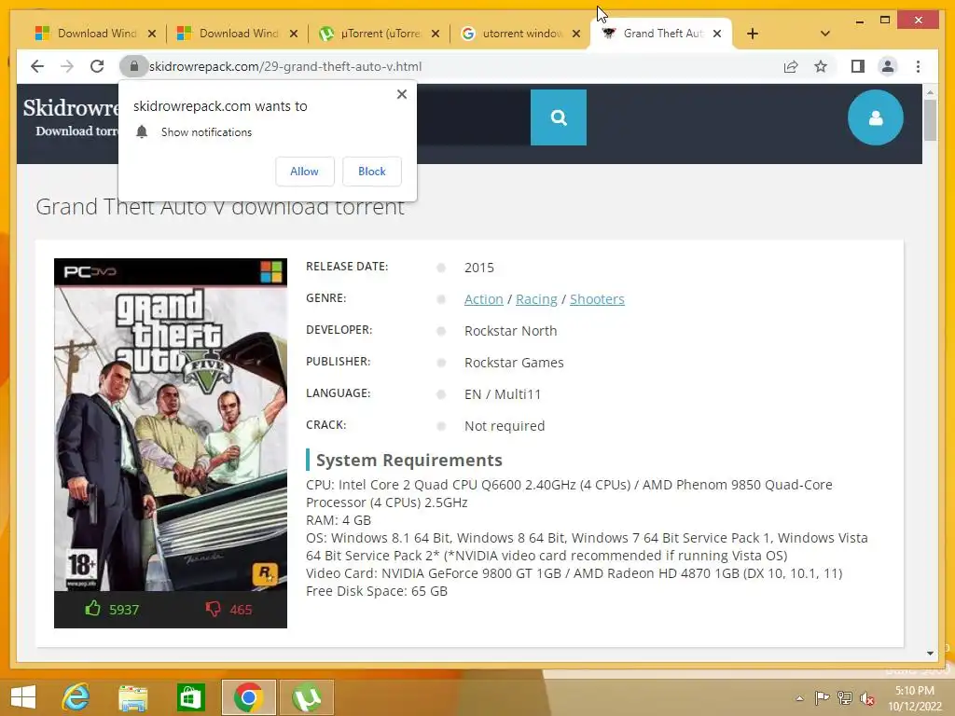The height and width of the screenshot is (716, 955).
Task: Close the µTorrent tab
Action: (435, 34)
